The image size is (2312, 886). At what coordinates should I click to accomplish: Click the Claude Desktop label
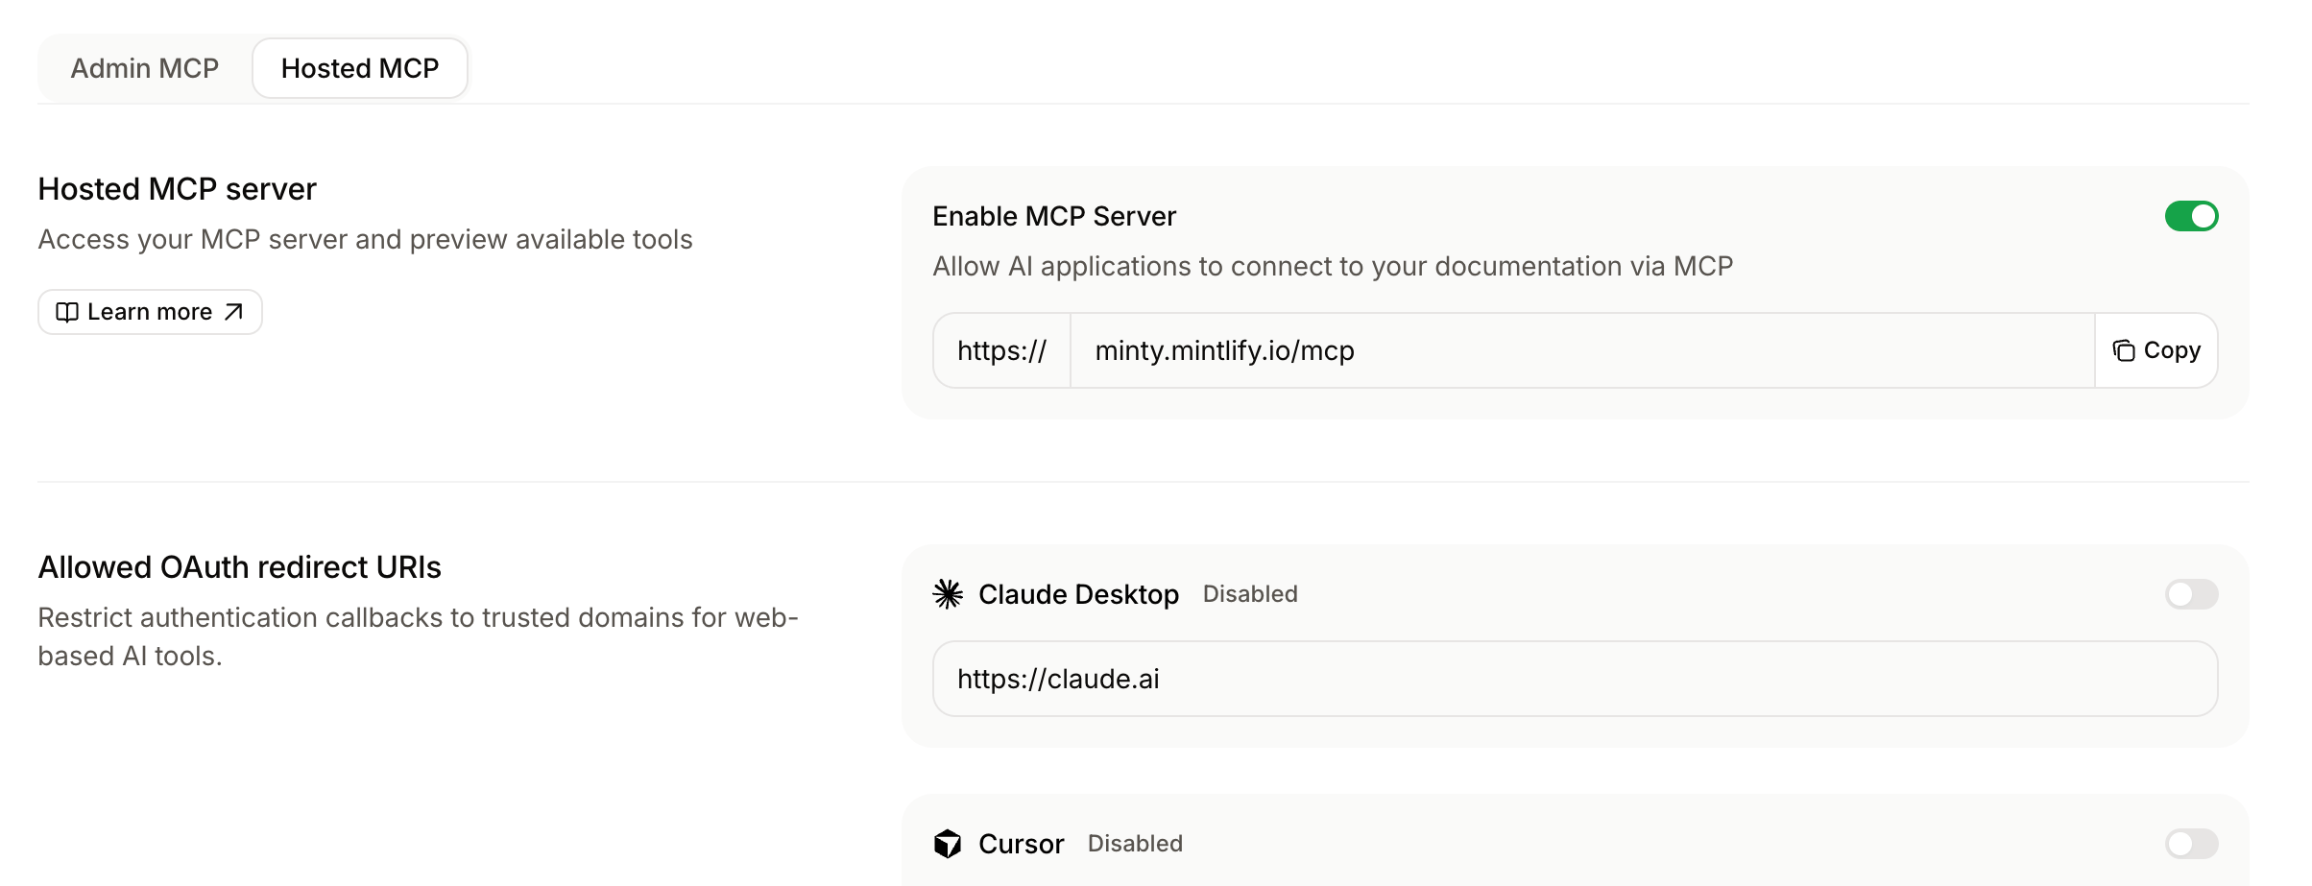(x=1078, y=594)
